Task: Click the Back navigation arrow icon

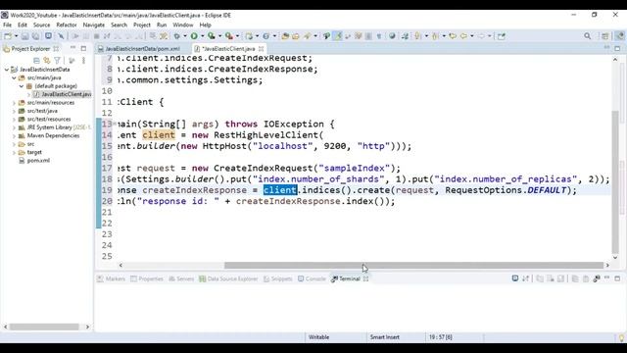Action: (463, 36)
